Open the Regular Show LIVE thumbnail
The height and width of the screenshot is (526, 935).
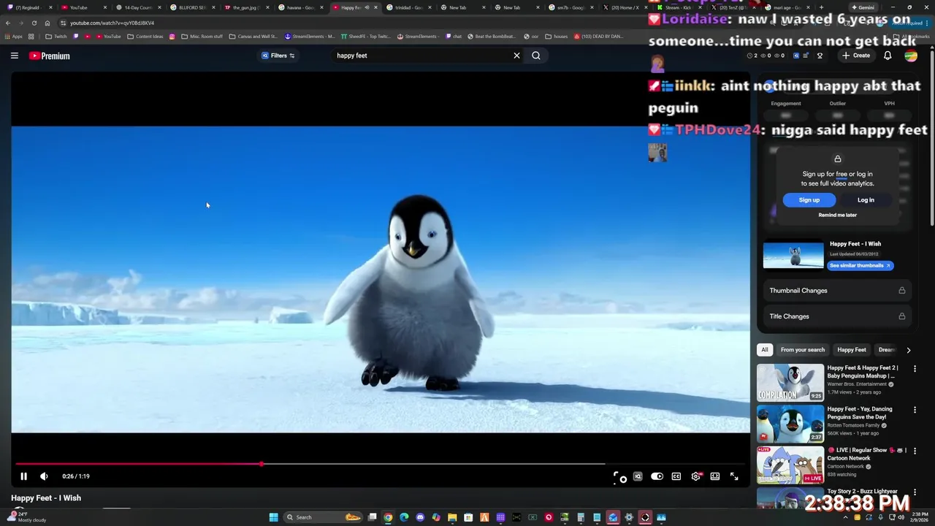(x=790, y=465)
